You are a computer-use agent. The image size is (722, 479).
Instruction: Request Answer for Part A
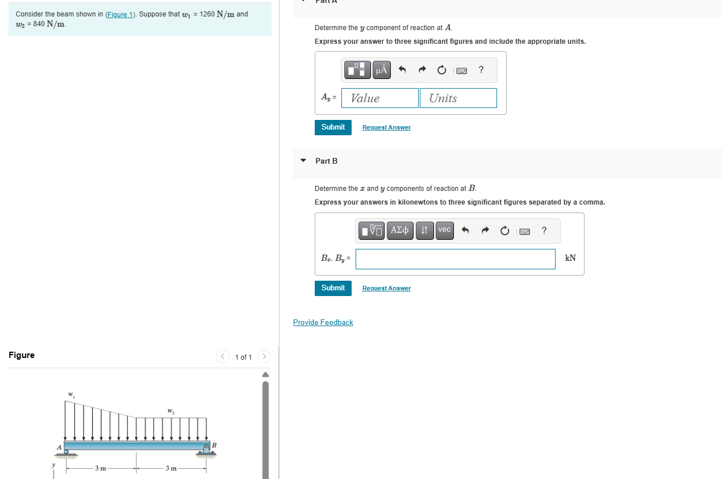coord(386,127)
